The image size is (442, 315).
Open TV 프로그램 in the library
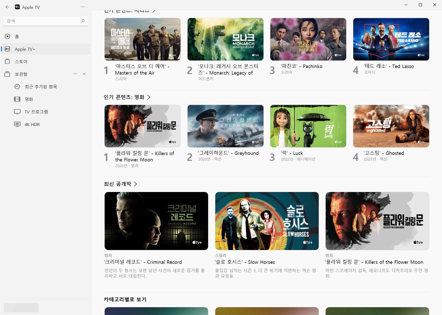coord(46,112)
